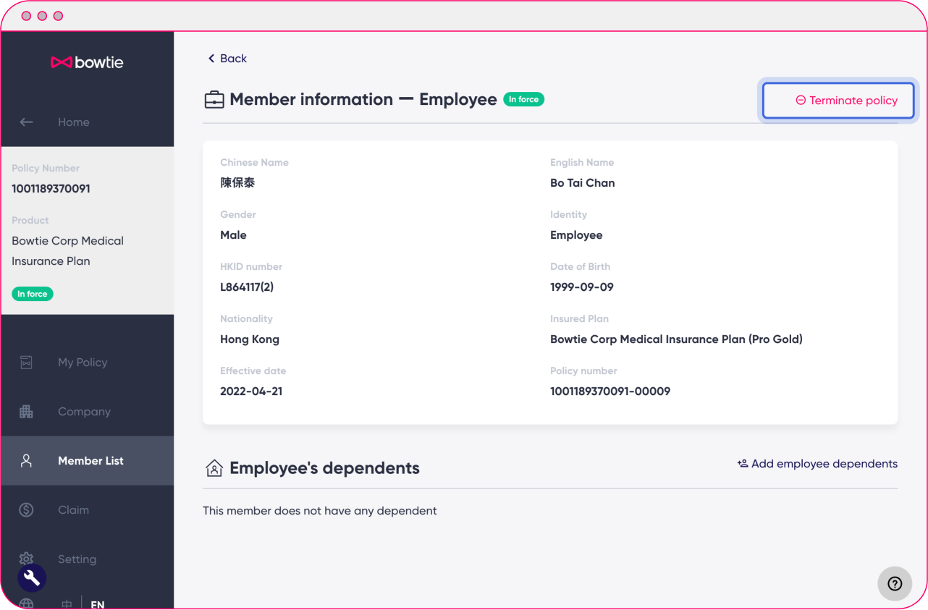Click the Employee's dependents heading
Screen dimensions: 928x610
click(324, 468)
